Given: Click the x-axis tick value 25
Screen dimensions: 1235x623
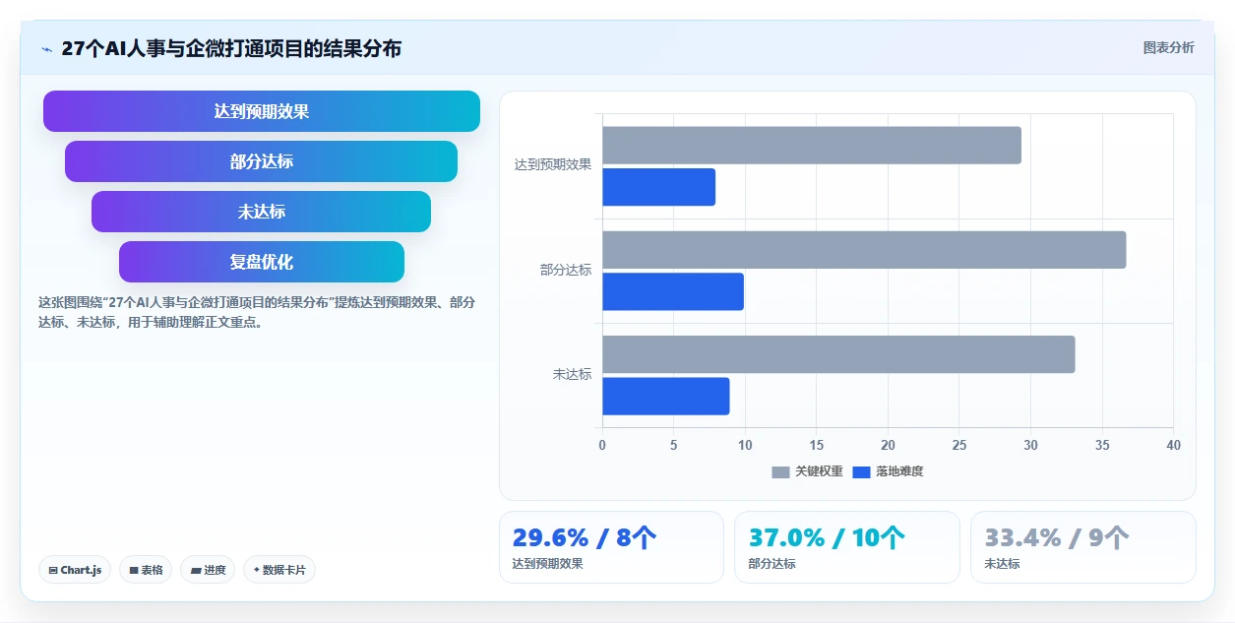Looking at the screenshot, I should [959, 445].
